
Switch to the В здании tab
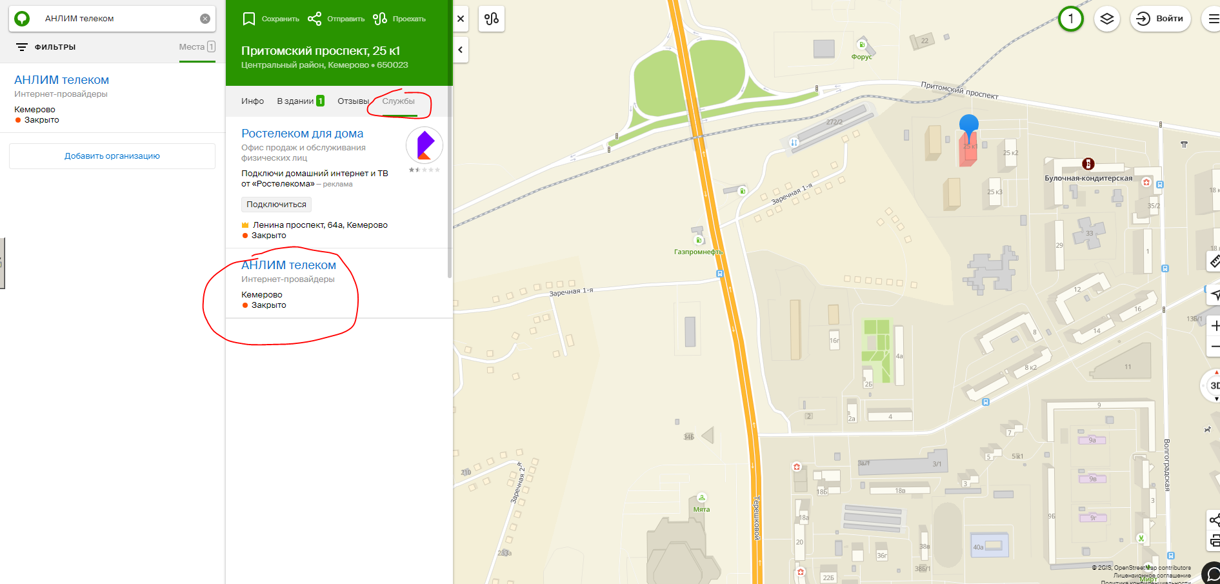pos(301,101)
